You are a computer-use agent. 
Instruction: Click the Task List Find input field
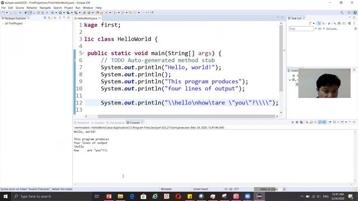301,28
